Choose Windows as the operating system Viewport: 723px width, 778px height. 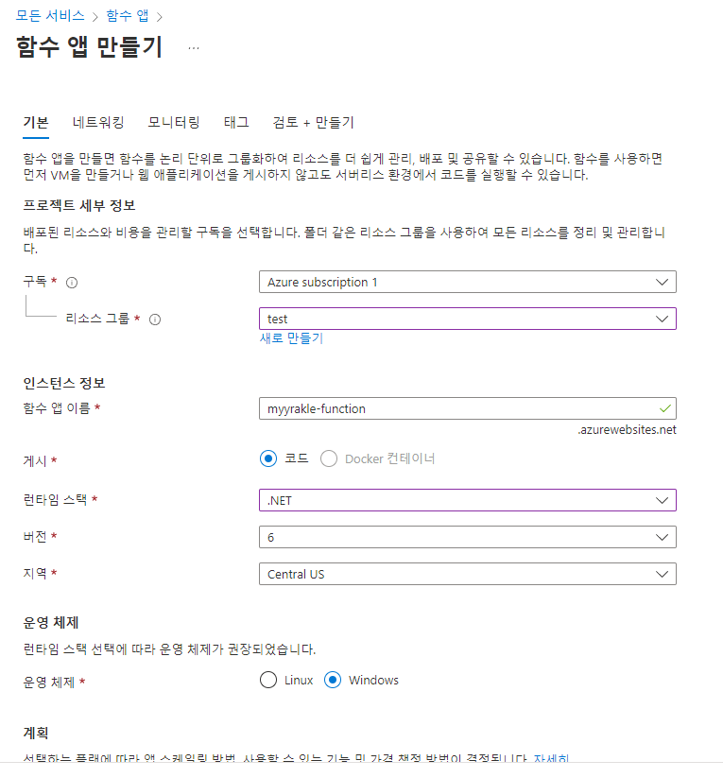pos(333,680)
